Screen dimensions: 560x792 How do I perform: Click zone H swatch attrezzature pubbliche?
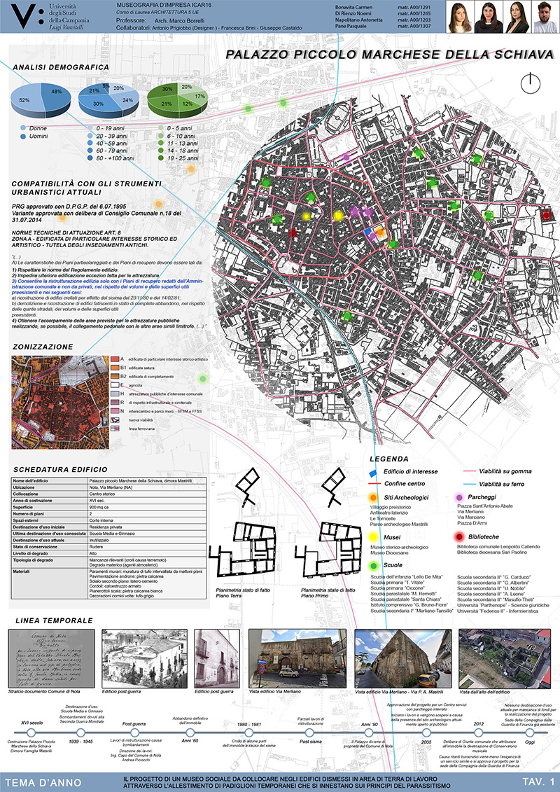click(115, 394)
